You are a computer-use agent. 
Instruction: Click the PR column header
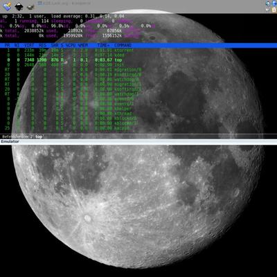click(8, 45)
